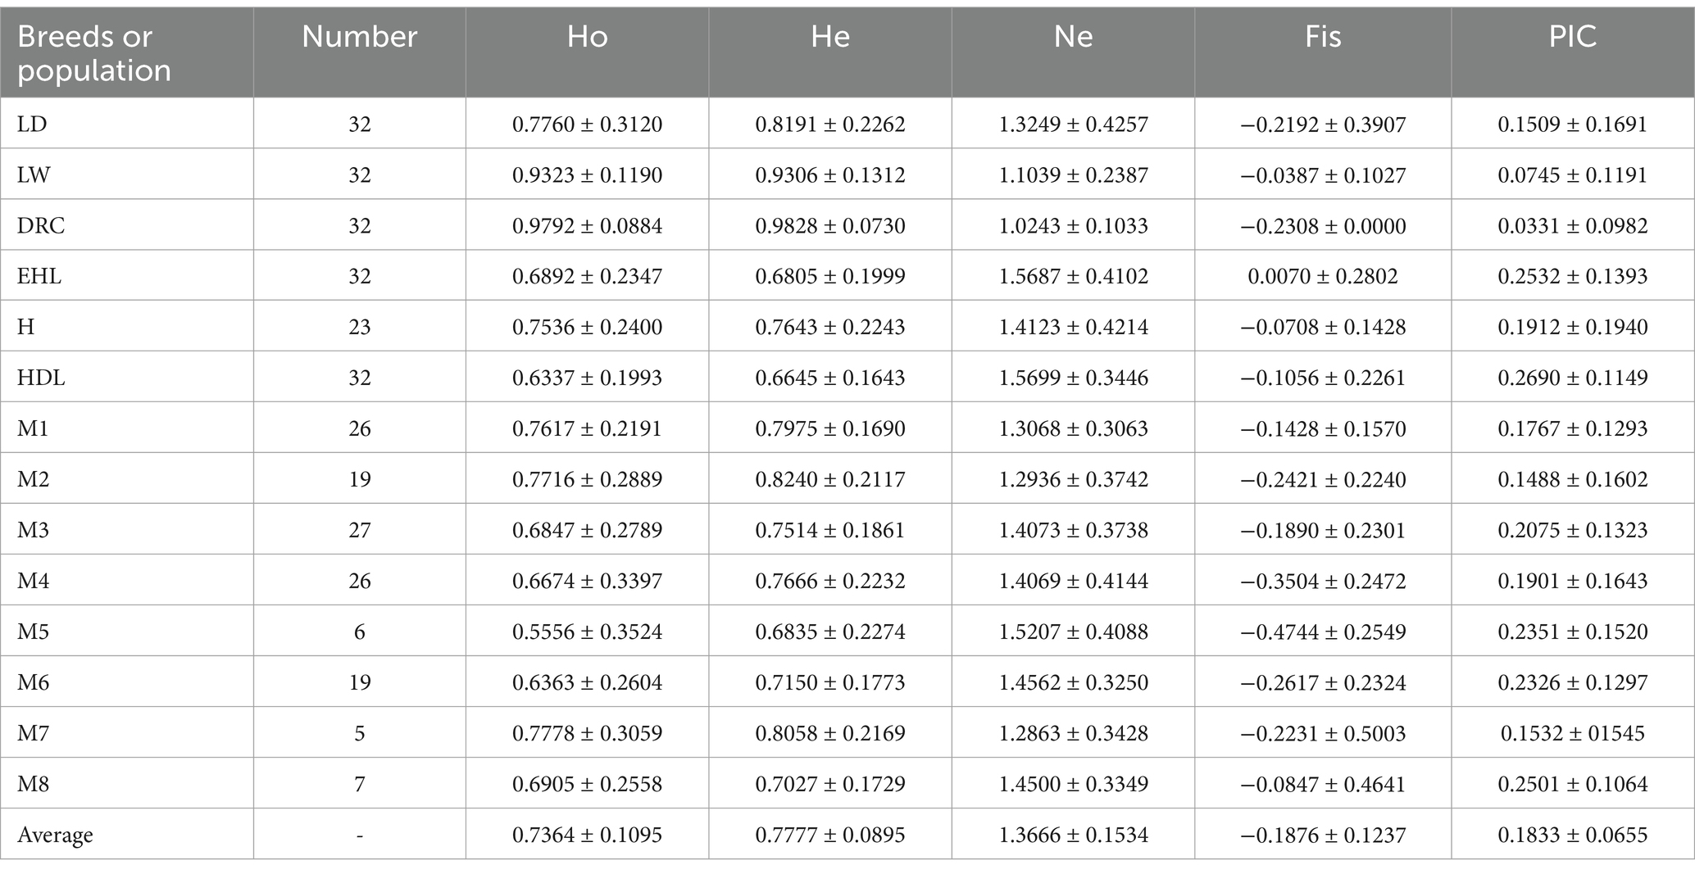
Task: Click the PIC column header
Action: 1573,37
